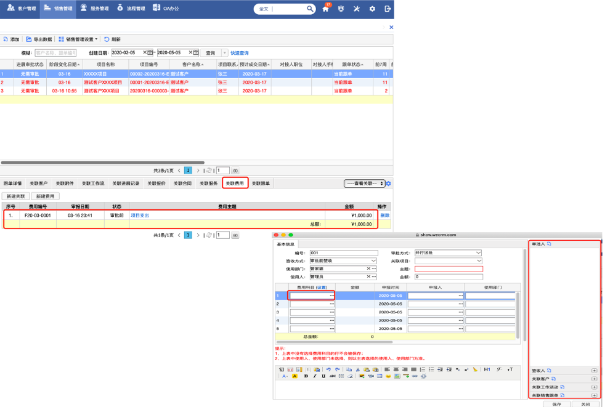The width and height of the screenshot is (605, 407).
Task: Click the logout icon in top bar
Action: click(x=388, y=9)
